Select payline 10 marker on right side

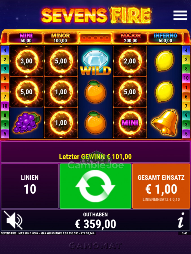pyautogui.click(x=186, y=78)
